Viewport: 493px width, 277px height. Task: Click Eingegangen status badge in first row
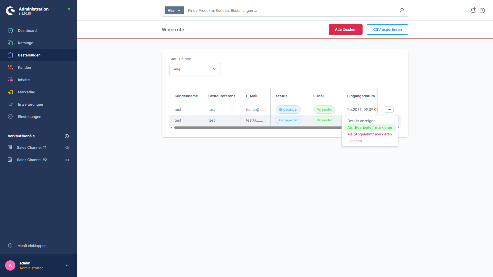(x=289, y=110)
